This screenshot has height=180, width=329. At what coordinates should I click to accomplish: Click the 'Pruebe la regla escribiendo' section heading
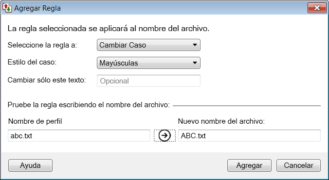[89, 105]
